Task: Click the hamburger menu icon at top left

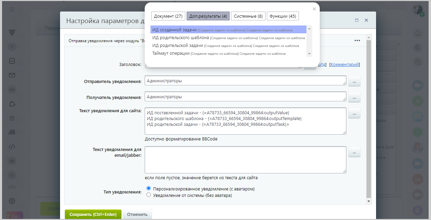Action: [12, 10]
